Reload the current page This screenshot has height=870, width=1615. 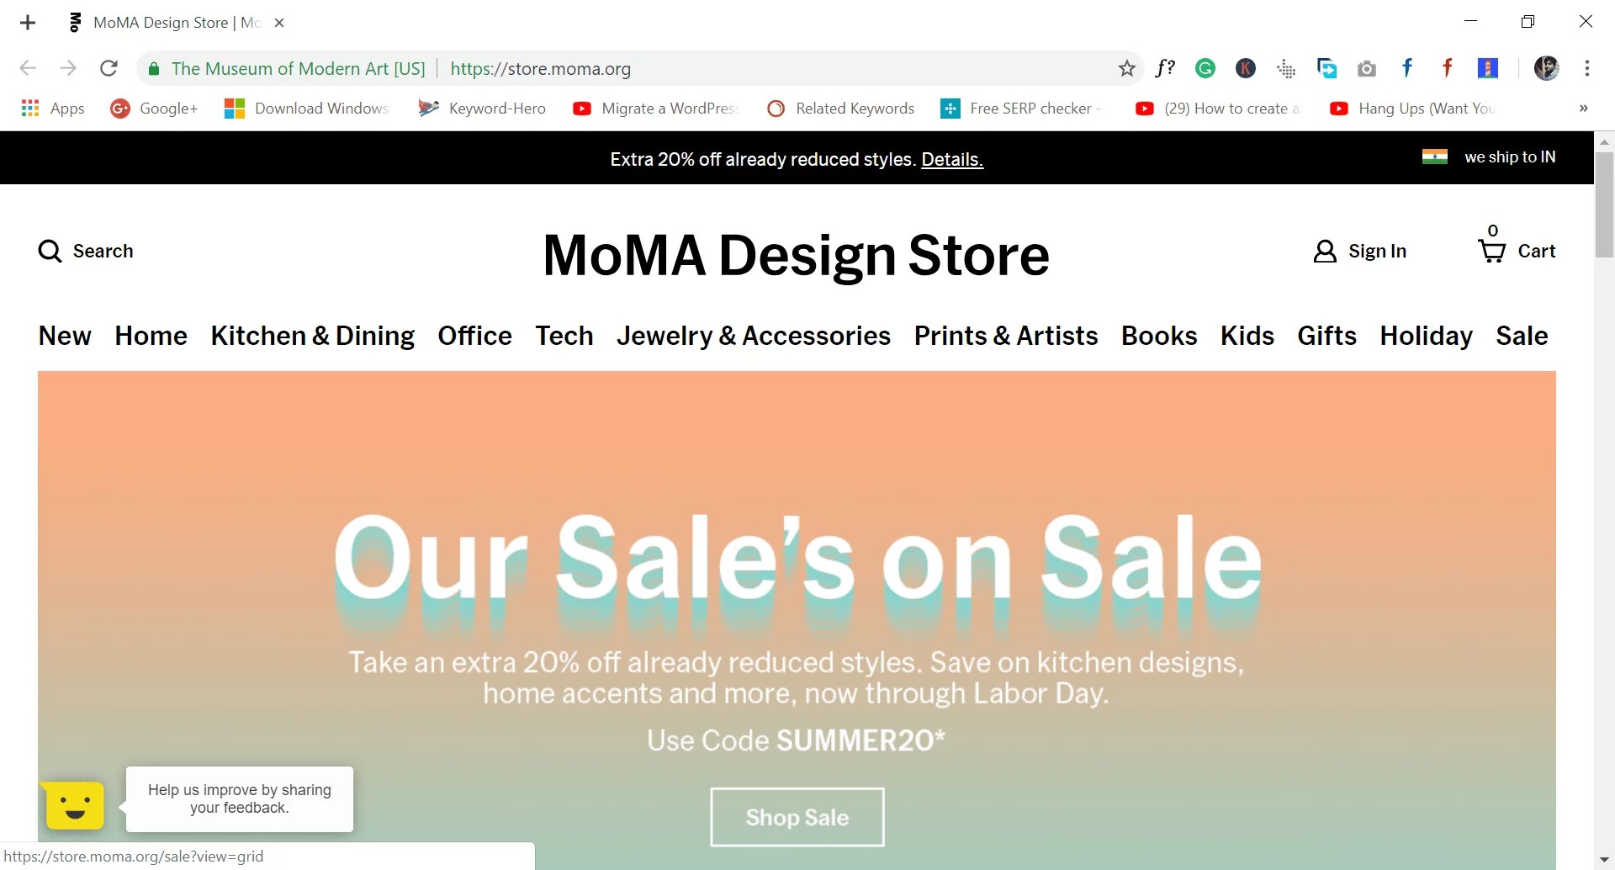109,68
